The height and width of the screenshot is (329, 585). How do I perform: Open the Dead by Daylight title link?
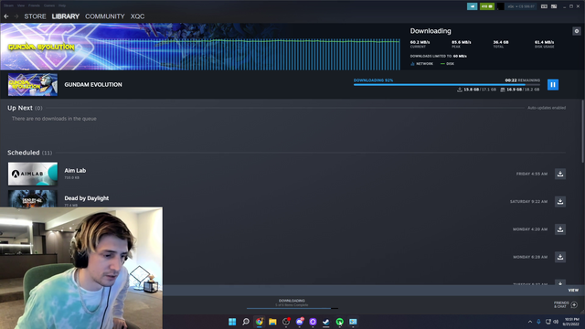coord(87,198)
